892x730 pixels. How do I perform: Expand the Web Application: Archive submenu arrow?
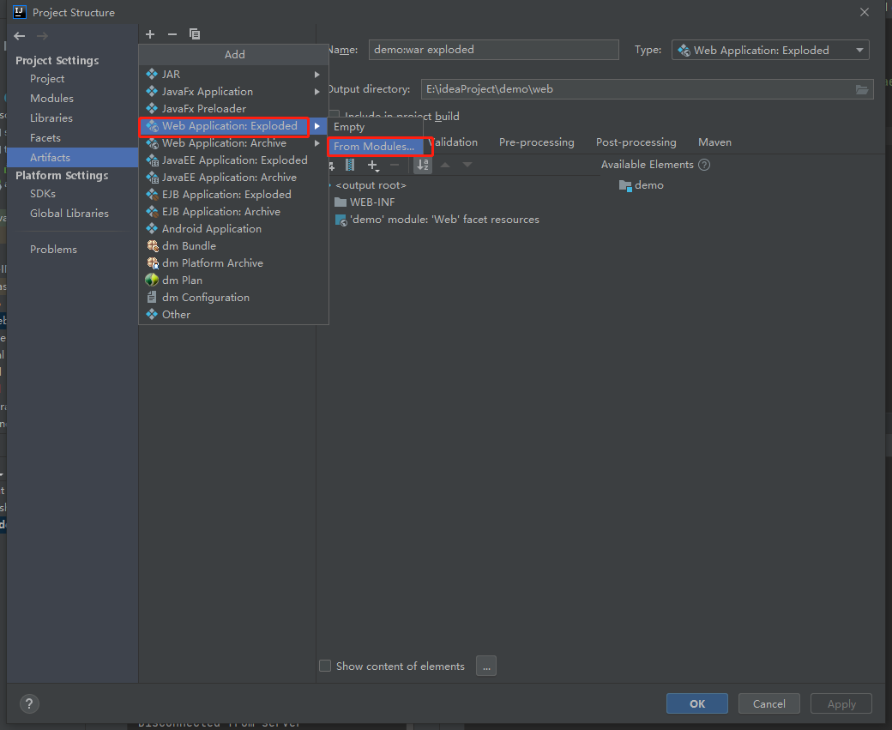[316, 142]
